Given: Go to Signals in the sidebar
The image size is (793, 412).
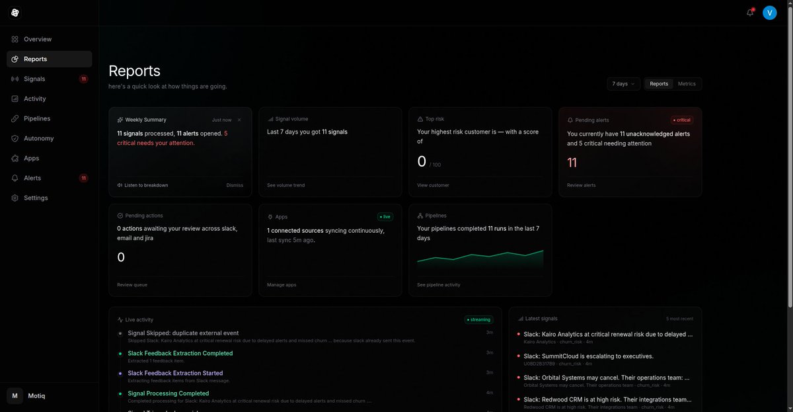Looking at the screenshot, I should click(50, 79).
